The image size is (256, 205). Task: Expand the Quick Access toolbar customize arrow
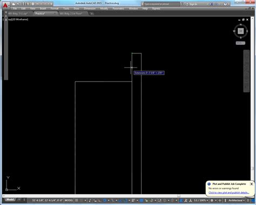click(x=52, y=4)
